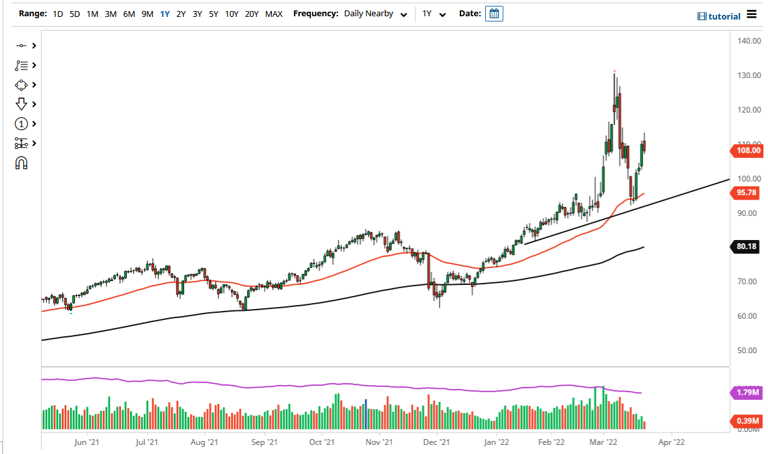This screenshot has width=768, height=454.
Task: Switch the range to MAX
Action: (x=274, y=13)
